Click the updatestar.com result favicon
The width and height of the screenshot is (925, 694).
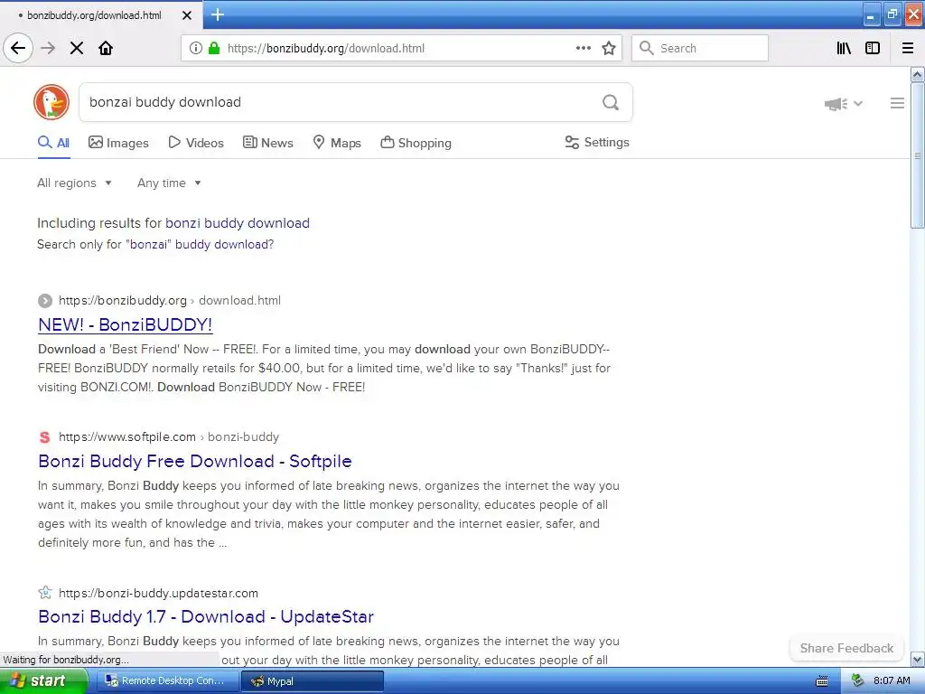45,593
